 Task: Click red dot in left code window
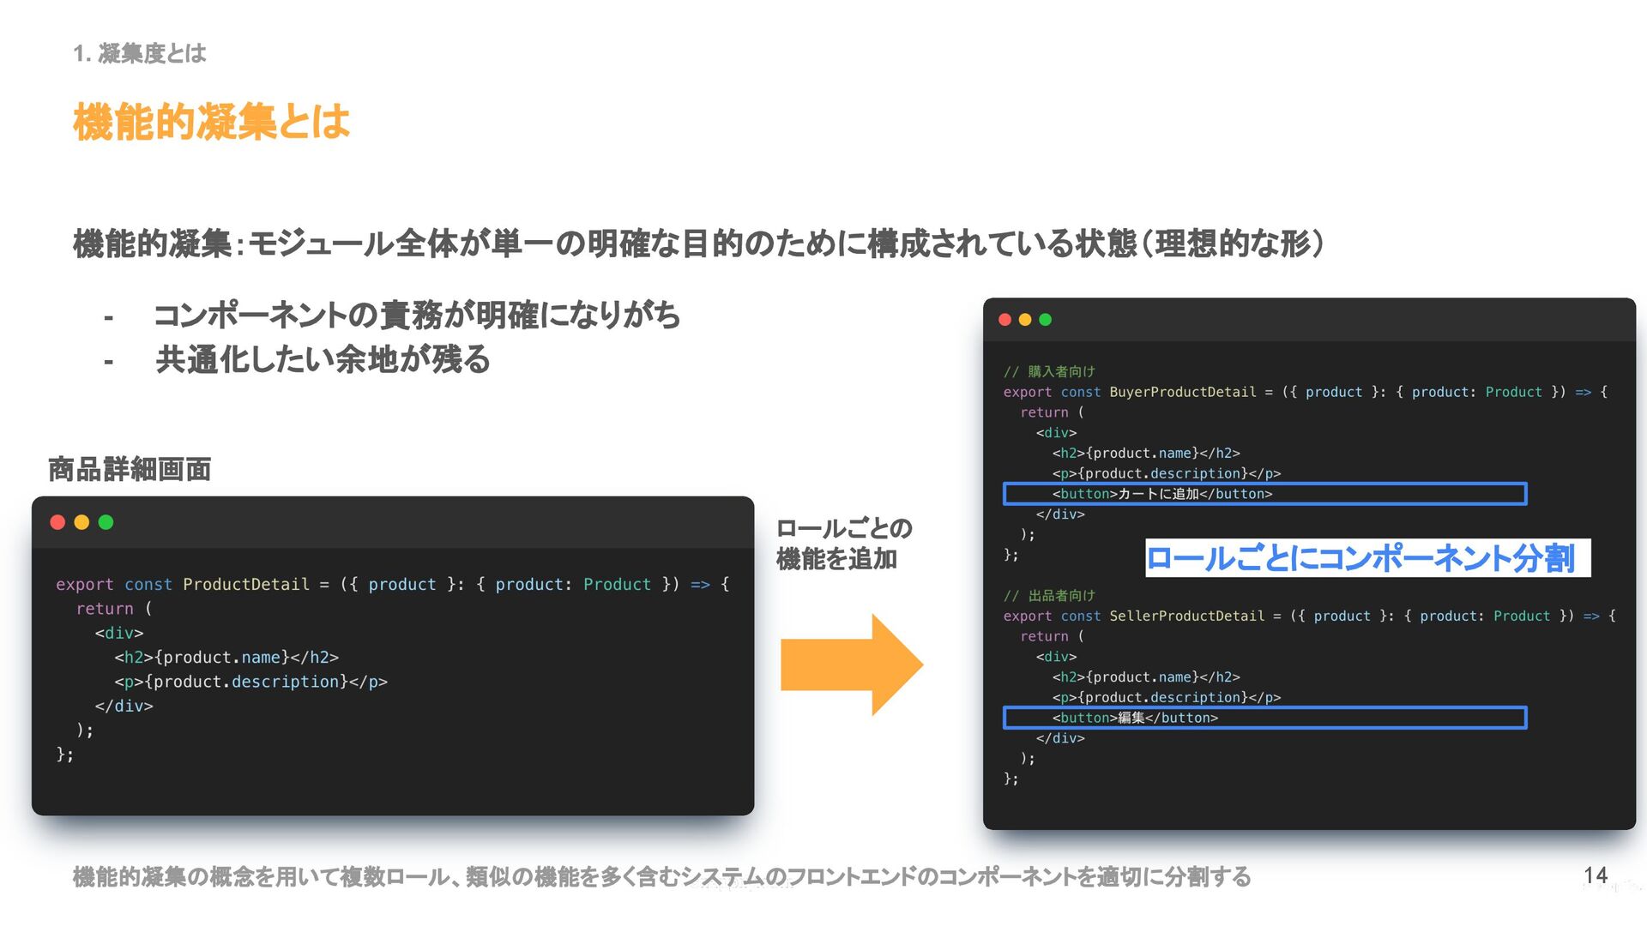57,522
